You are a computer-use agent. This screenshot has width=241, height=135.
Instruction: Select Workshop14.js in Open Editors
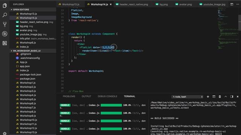33,18
